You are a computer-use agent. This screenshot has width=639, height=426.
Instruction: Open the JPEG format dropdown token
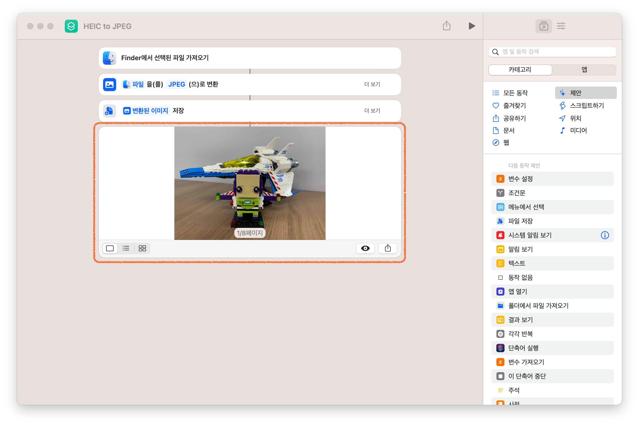point(176,84)
